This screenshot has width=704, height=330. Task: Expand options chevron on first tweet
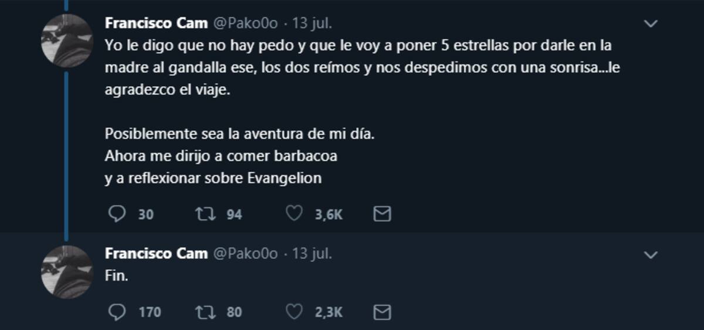(x=651, y=24)
